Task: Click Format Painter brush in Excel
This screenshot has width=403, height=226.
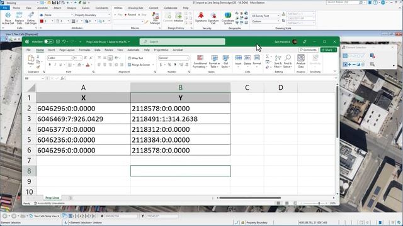Action: click(x=38, y=67)
